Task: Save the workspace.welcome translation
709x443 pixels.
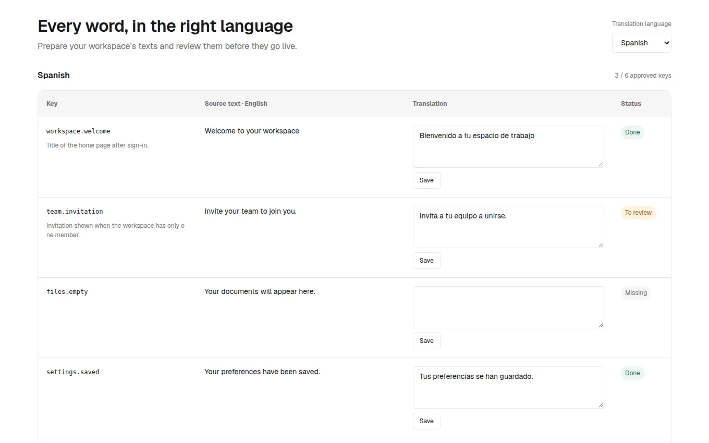Action: 426,180
